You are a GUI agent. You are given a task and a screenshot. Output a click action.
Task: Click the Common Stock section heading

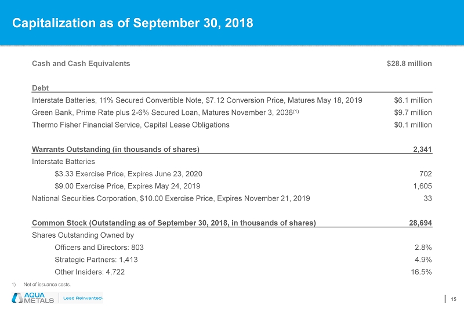pyautogui.click(x=173, y=223)
